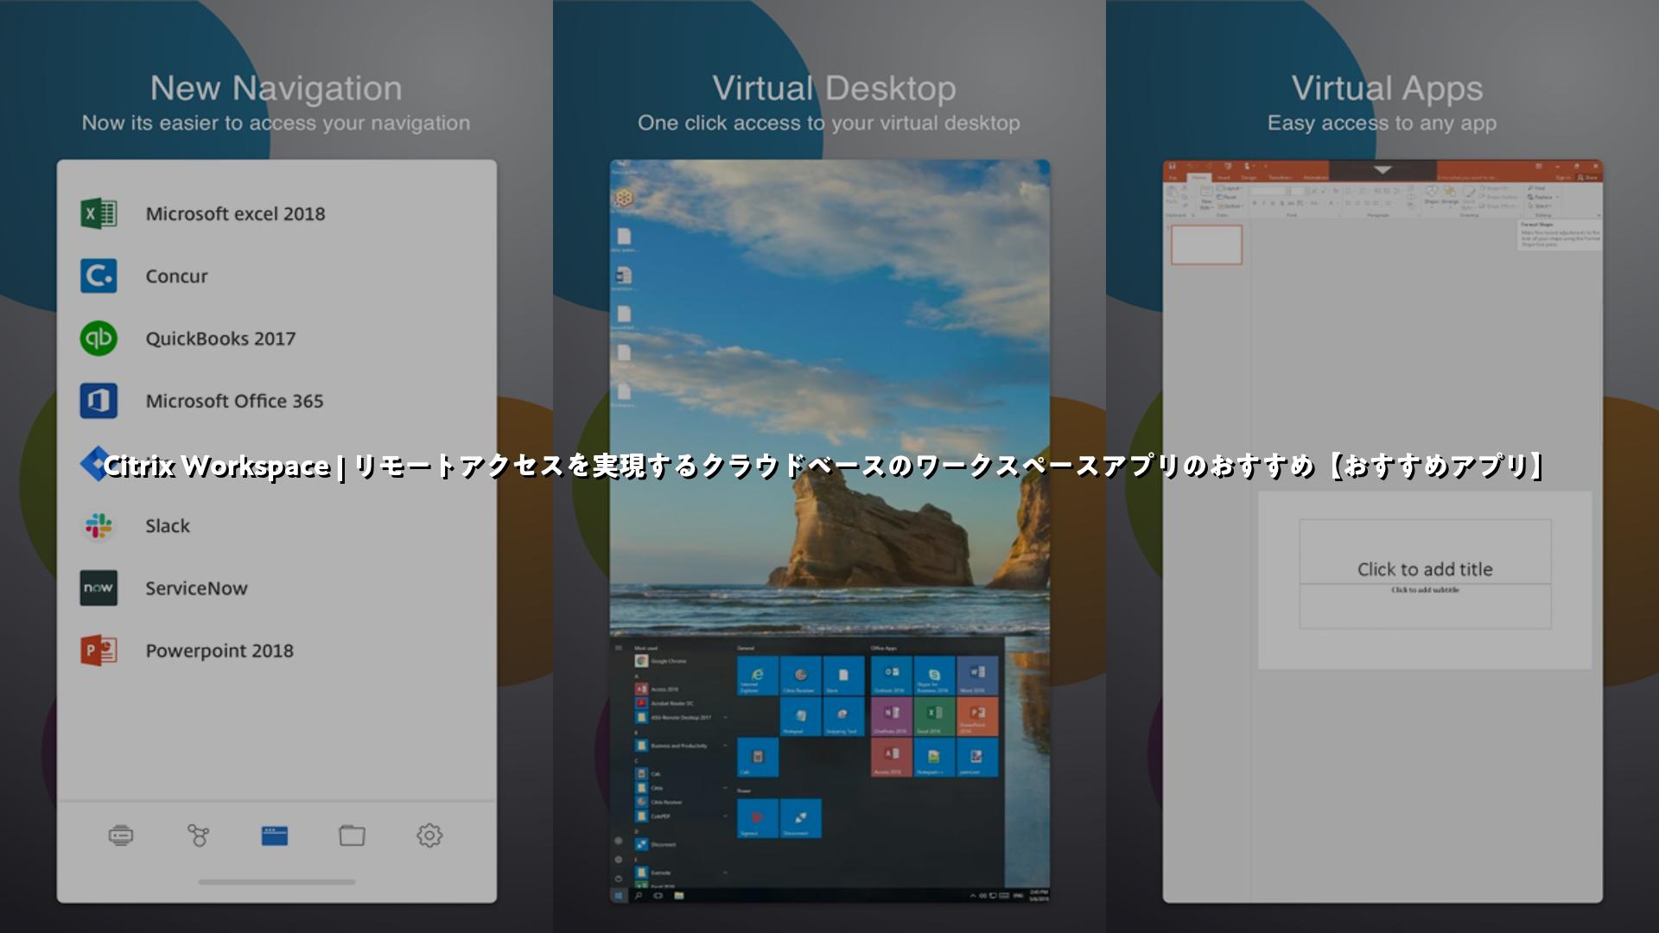This screenshot has height=933, width=1659.
Task: Click the Internet Explorer start menu tile
Action: pos(758,676)
